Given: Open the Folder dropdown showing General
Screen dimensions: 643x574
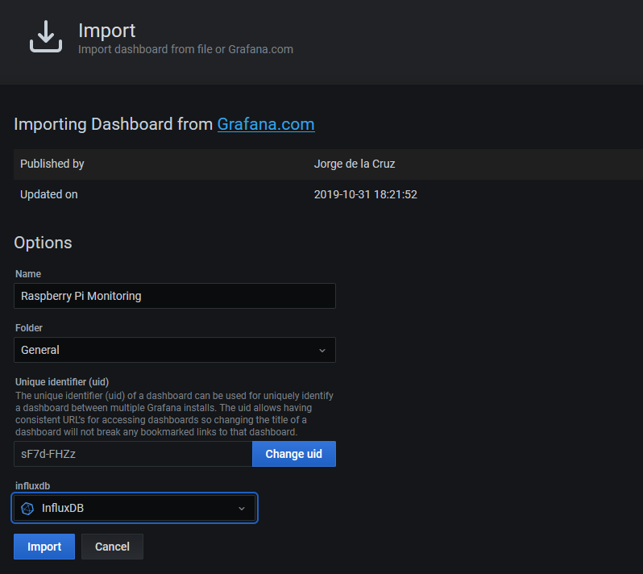Looking at the screenshot, I should coord(175,350).
